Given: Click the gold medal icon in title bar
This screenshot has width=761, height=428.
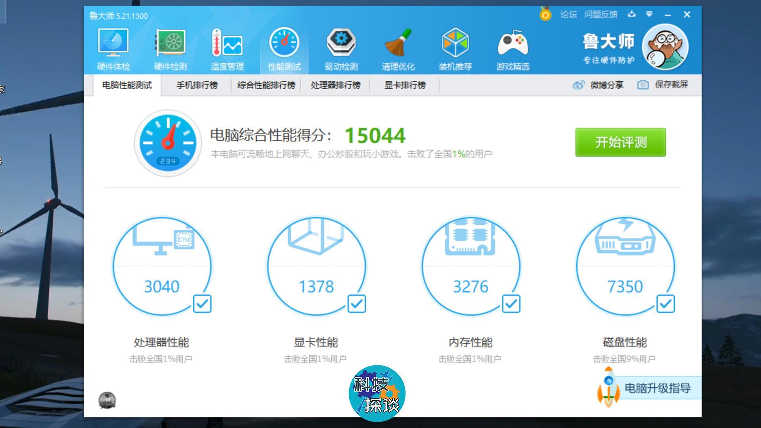Looking at the screenshot, I should point(545,14).
